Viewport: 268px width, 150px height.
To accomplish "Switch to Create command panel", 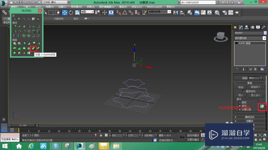I will click(x=235, y=27).
